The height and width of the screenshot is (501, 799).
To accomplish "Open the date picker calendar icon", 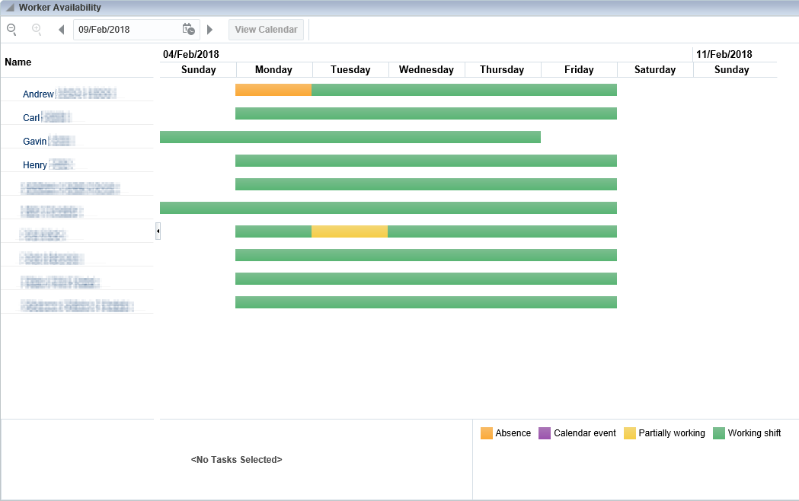I will click(188, 29).
